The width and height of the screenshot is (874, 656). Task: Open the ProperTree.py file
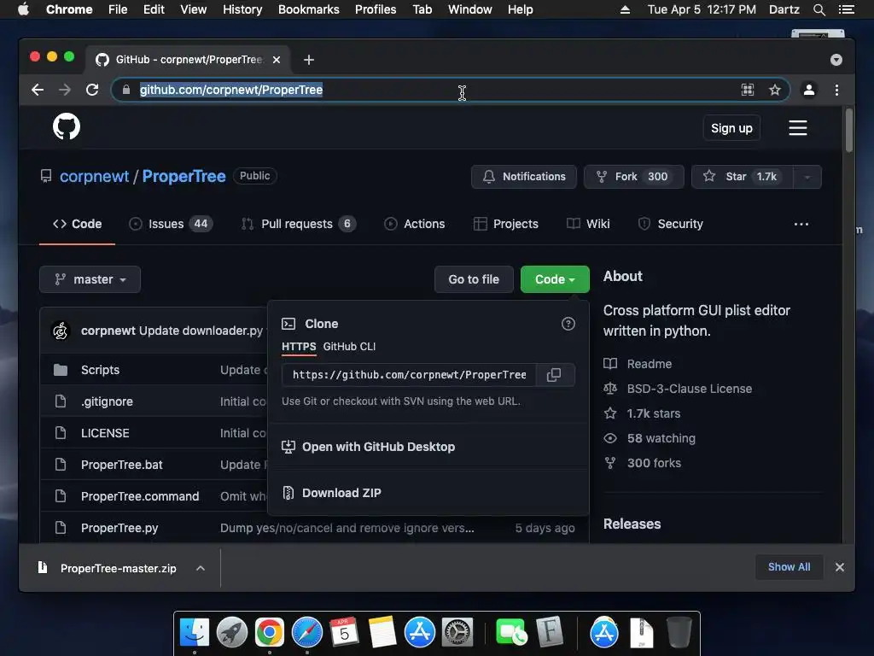coord(119,528)
